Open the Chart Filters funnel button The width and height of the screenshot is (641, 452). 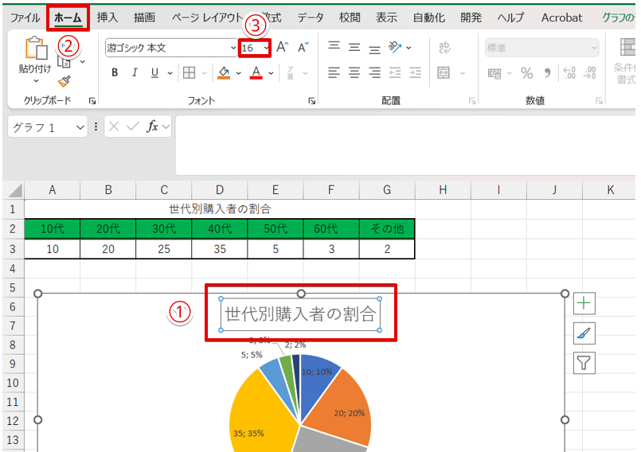coord(584,364)
